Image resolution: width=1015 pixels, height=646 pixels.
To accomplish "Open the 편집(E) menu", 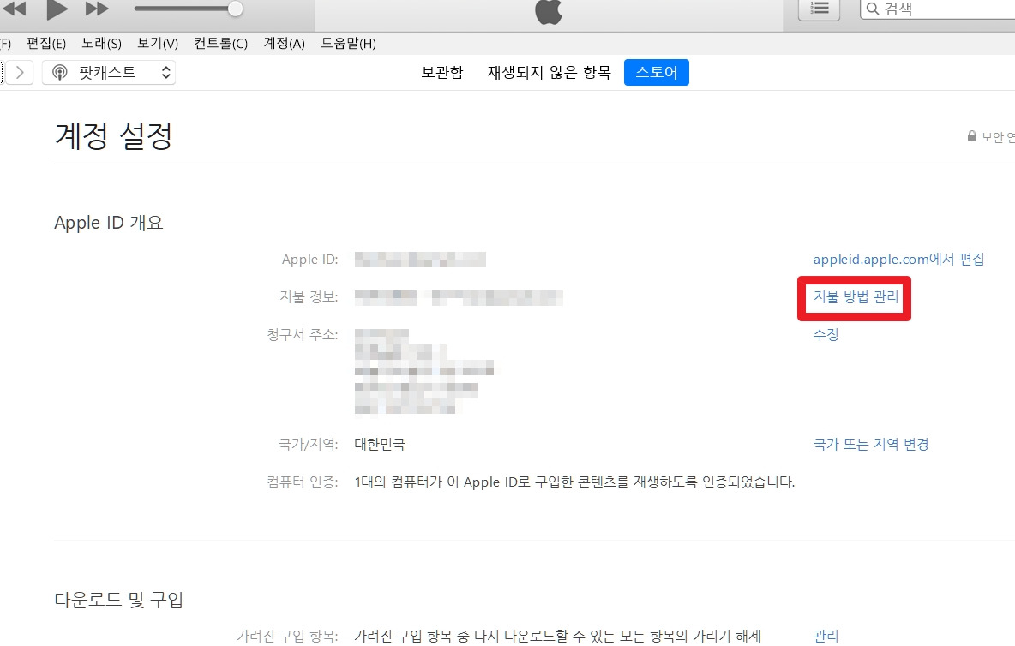I will pos(46,44).
